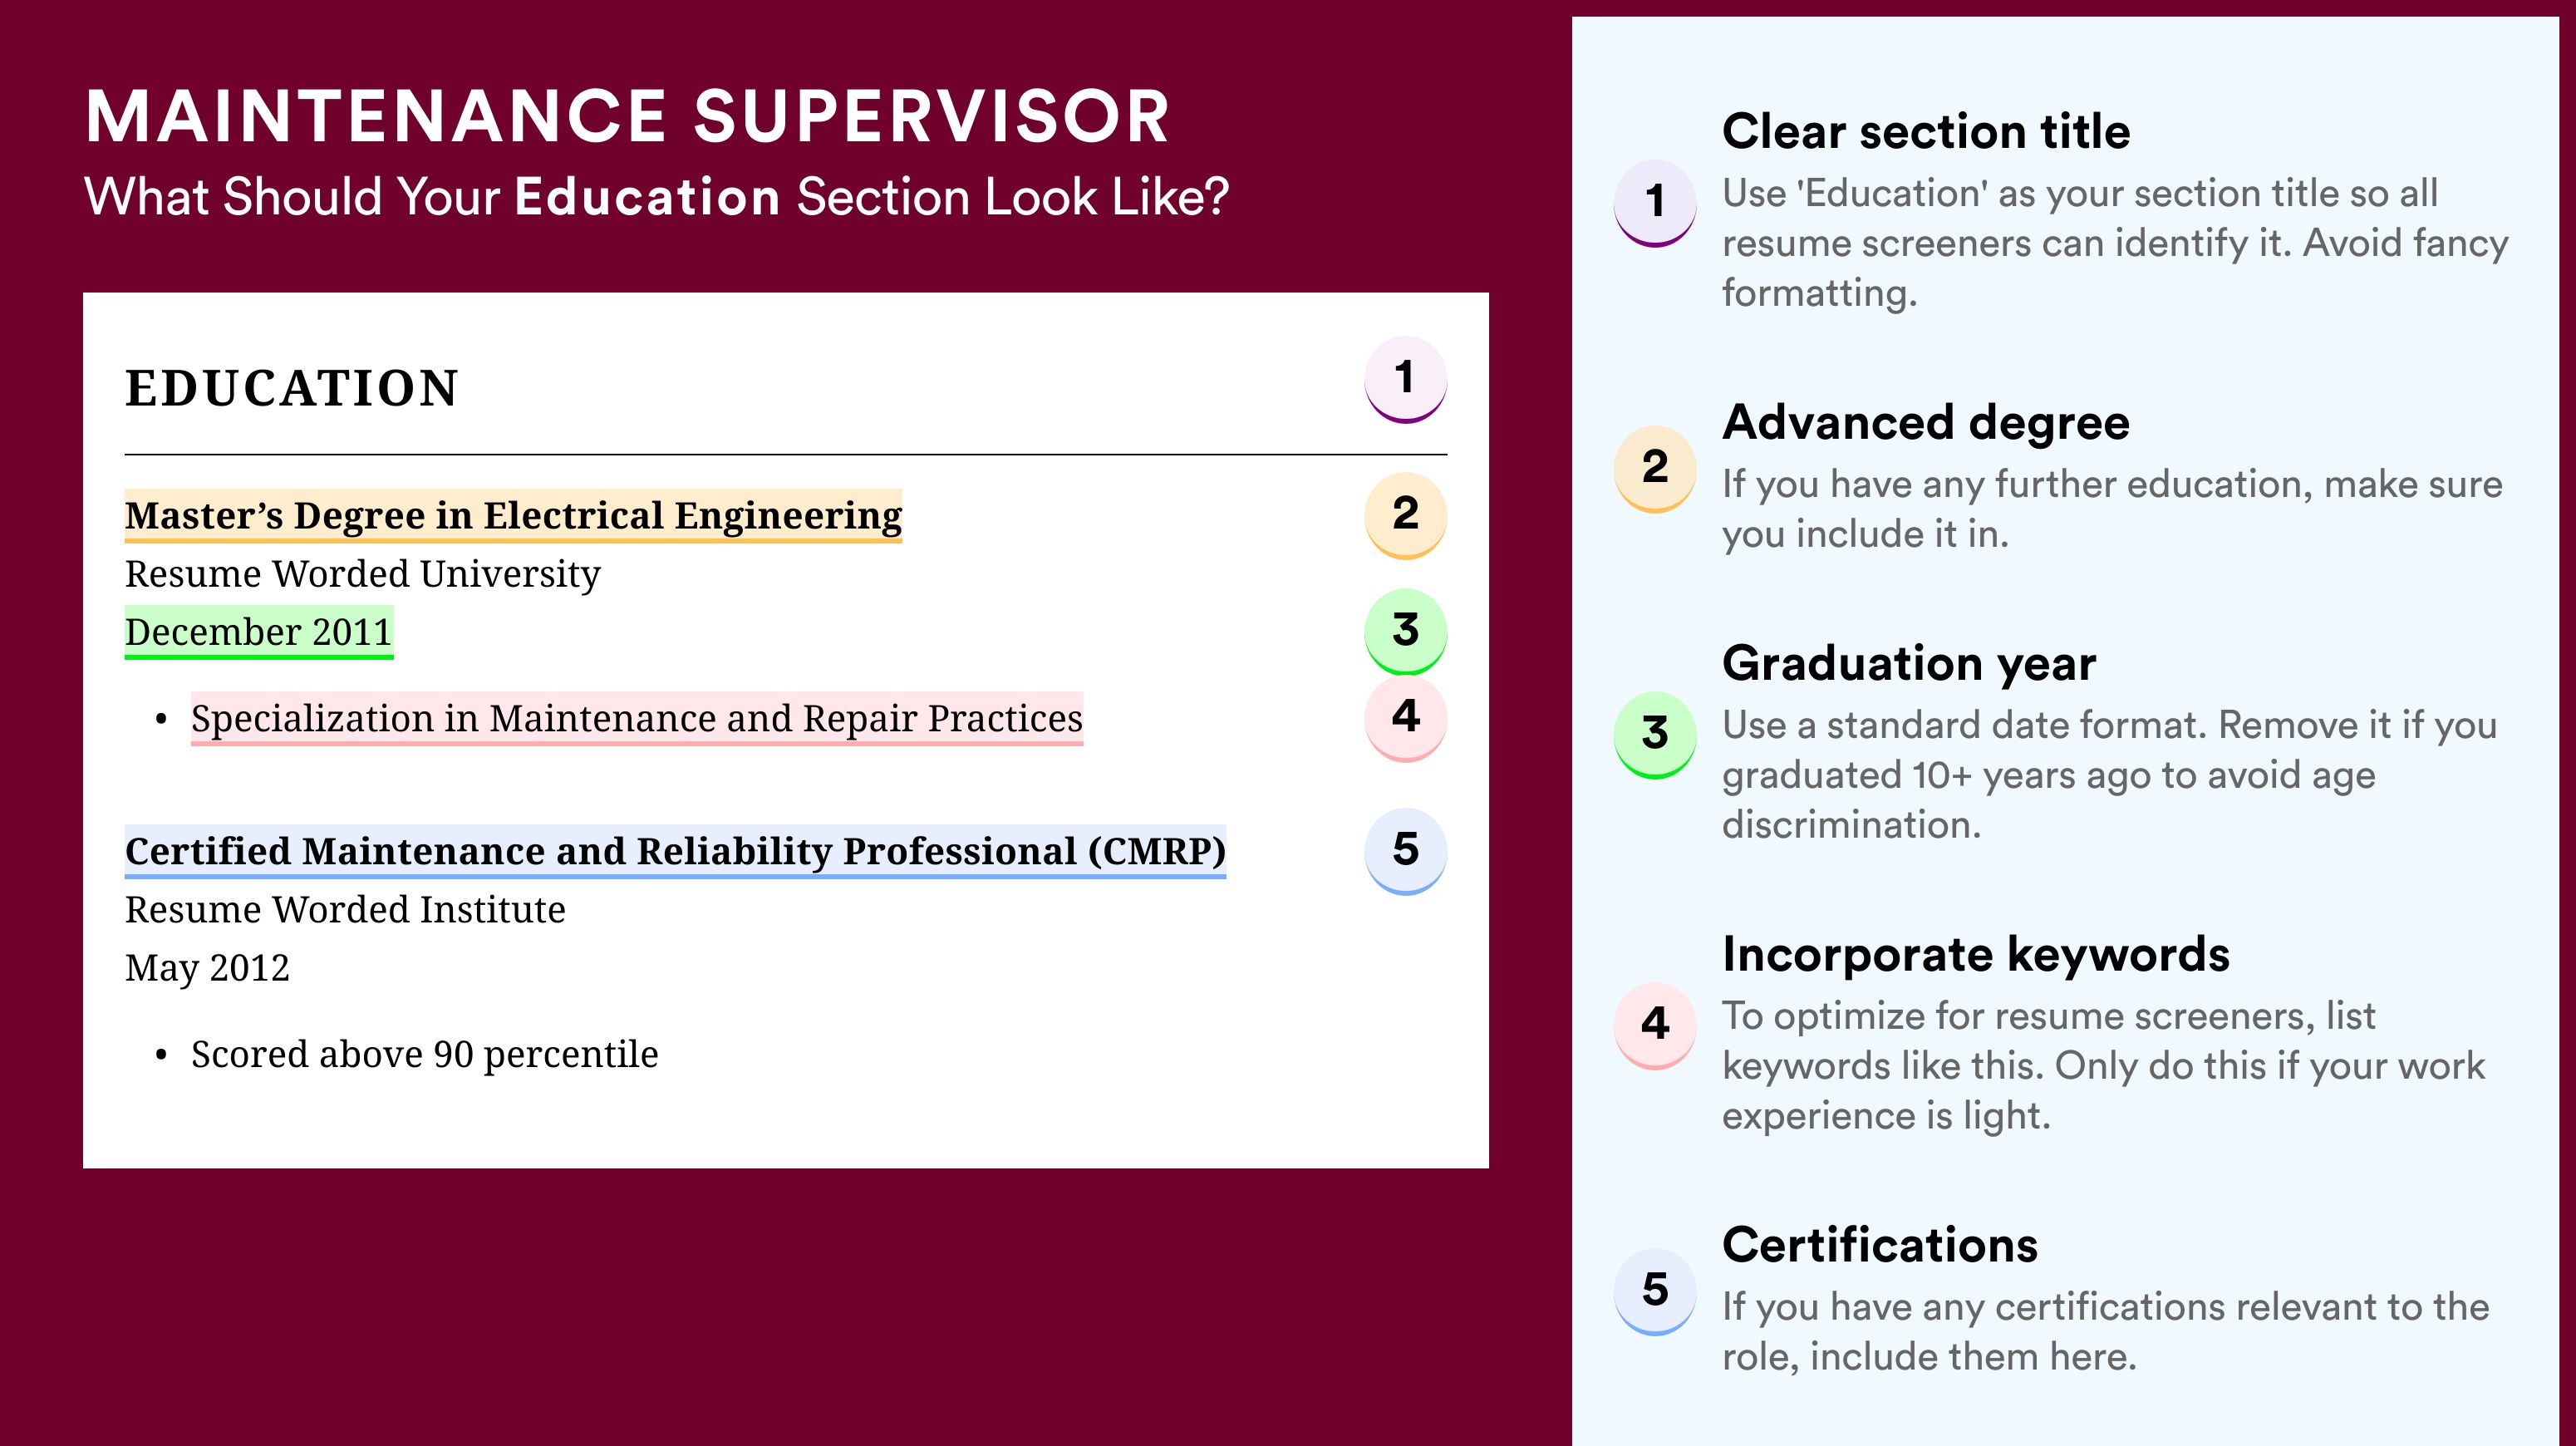The height and width of the screenshot is (1446, 2576).
Task: Click the Certified Maintenance and Reliability Professional line
Action: (x=675, y=852)
